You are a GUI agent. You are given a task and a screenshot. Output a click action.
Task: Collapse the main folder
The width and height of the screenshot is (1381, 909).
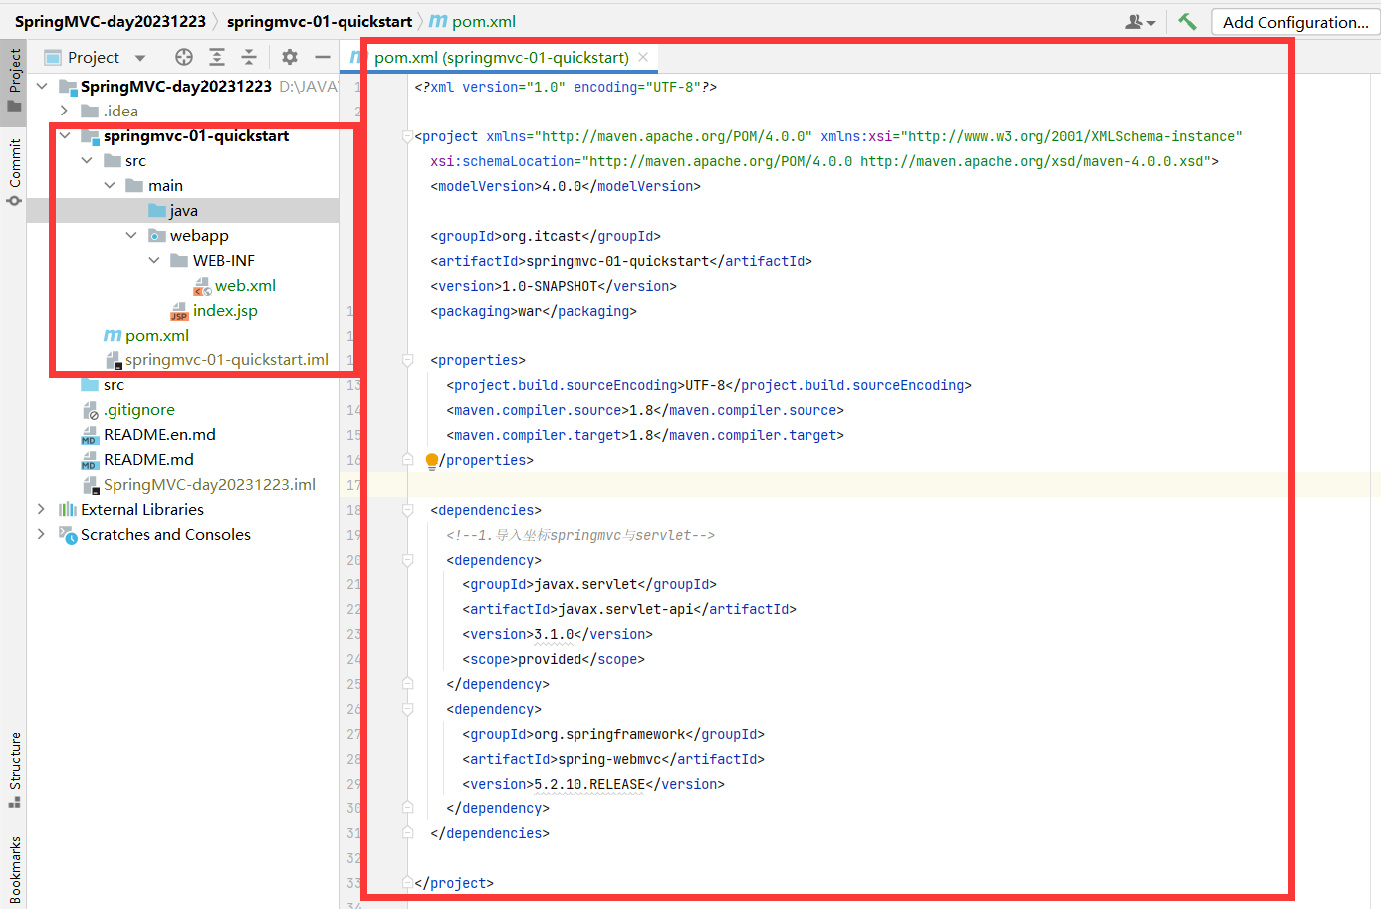click(110, 186)
